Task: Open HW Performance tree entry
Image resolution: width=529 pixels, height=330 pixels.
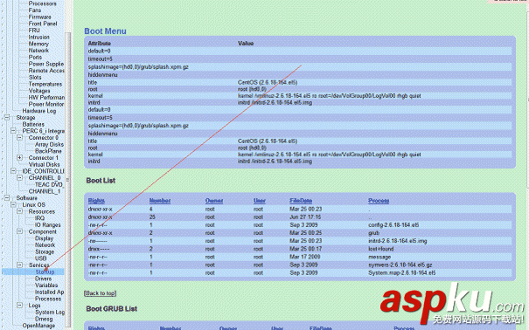Action: [x=46, y=98]
